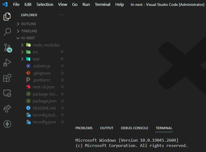Screen dimensions: 206x152
Task: Open the Thunder Client lightning icon
Action: 7,124
